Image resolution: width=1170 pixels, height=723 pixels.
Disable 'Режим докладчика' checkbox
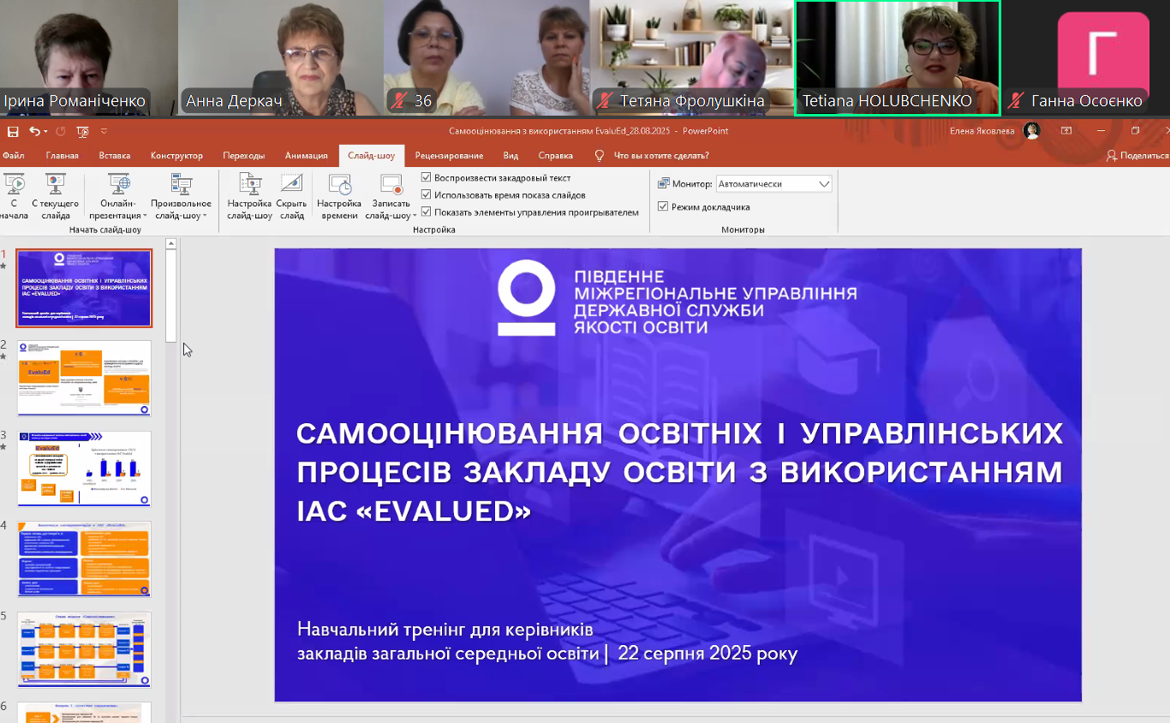(663, 206)
